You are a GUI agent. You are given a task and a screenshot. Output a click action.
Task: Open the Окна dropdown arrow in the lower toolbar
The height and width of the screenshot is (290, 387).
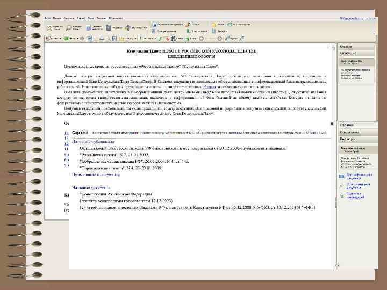(x=60, y=39)
